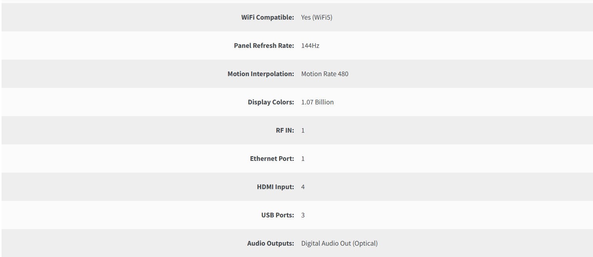Image resolution: width=593 pixels, height=257 pixels.
Task: Click the value '1' beside RF IN
Action: 303,130
